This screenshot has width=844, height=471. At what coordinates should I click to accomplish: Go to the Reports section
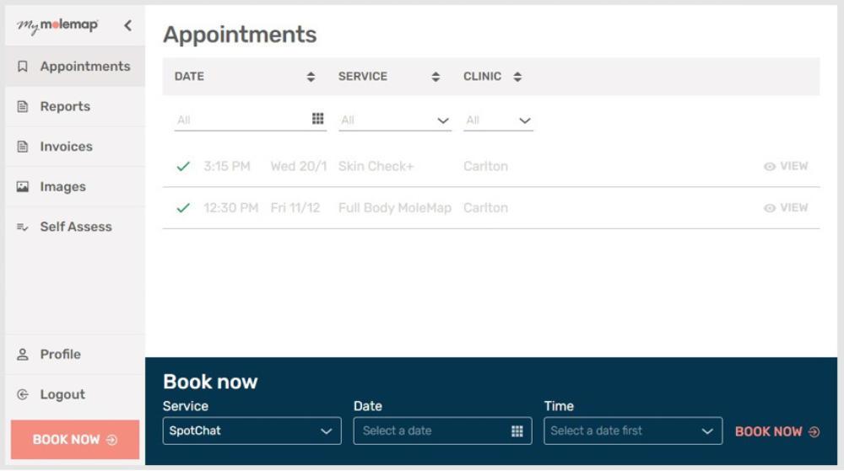click(65, 107)
